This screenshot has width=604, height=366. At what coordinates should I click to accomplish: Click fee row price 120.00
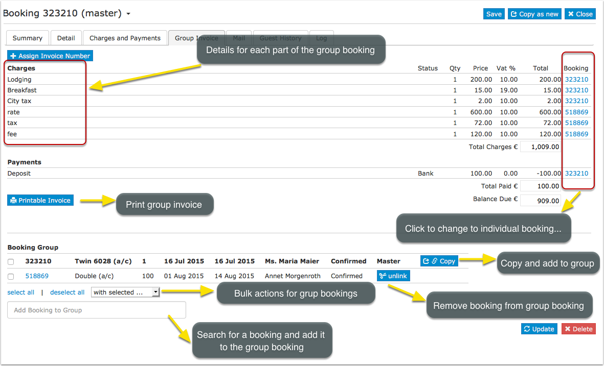[481, 134]
